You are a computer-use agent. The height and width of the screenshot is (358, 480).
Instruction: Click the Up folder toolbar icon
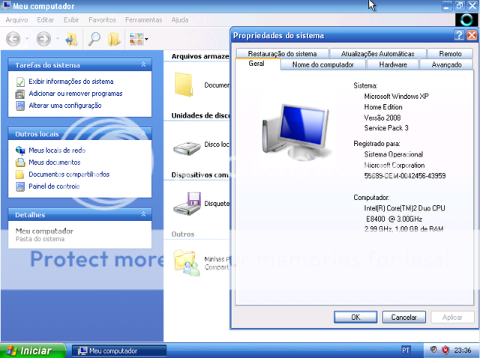(x=71, y=38)
